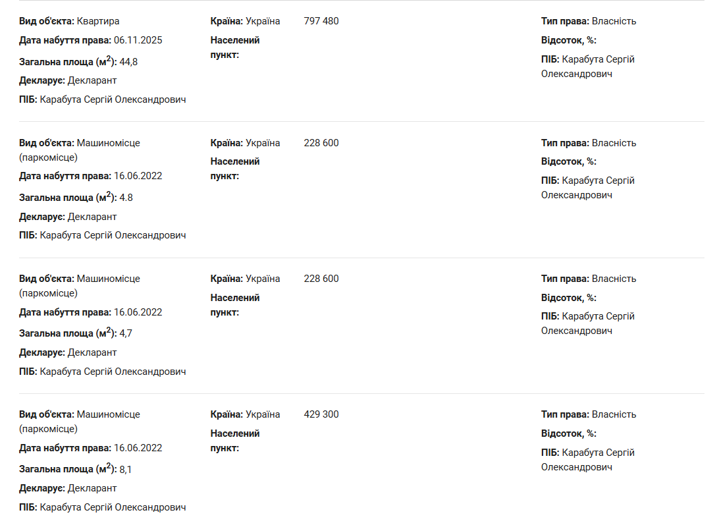Image resolution: width=717 pixels, height=529 pixels.
Task: Click "Країна: Україна" next to the 429 300 value
Action: [x=245, y=414]
